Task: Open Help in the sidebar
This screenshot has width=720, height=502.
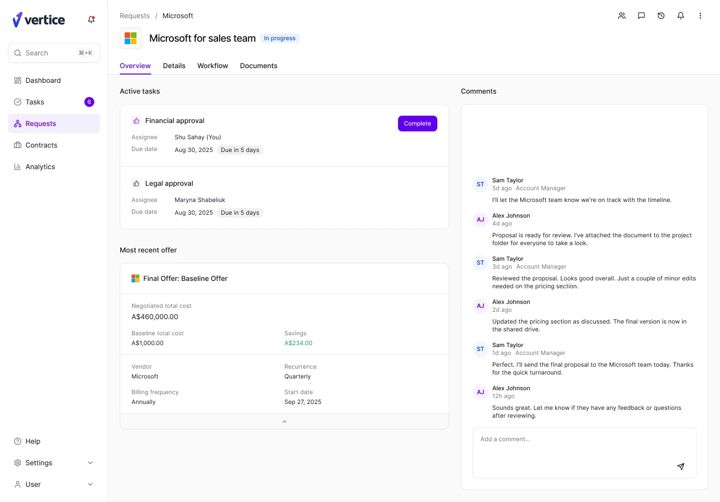Action: [x=54, y=441]
